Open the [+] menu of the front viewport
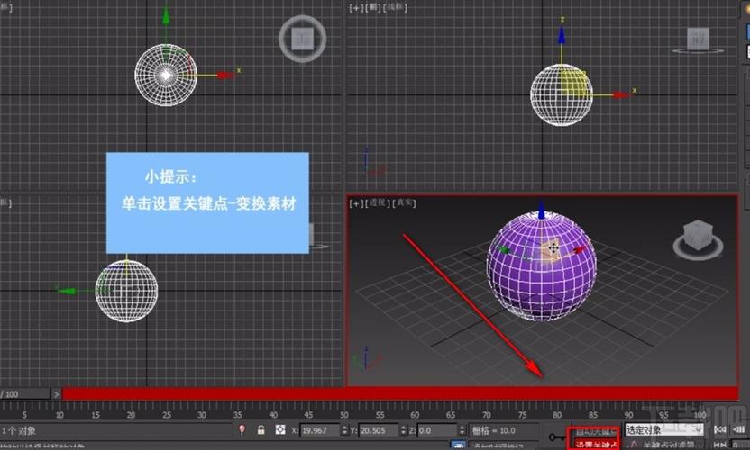The height and width of the screenshot is (450, 750). [x=356, y=7]
